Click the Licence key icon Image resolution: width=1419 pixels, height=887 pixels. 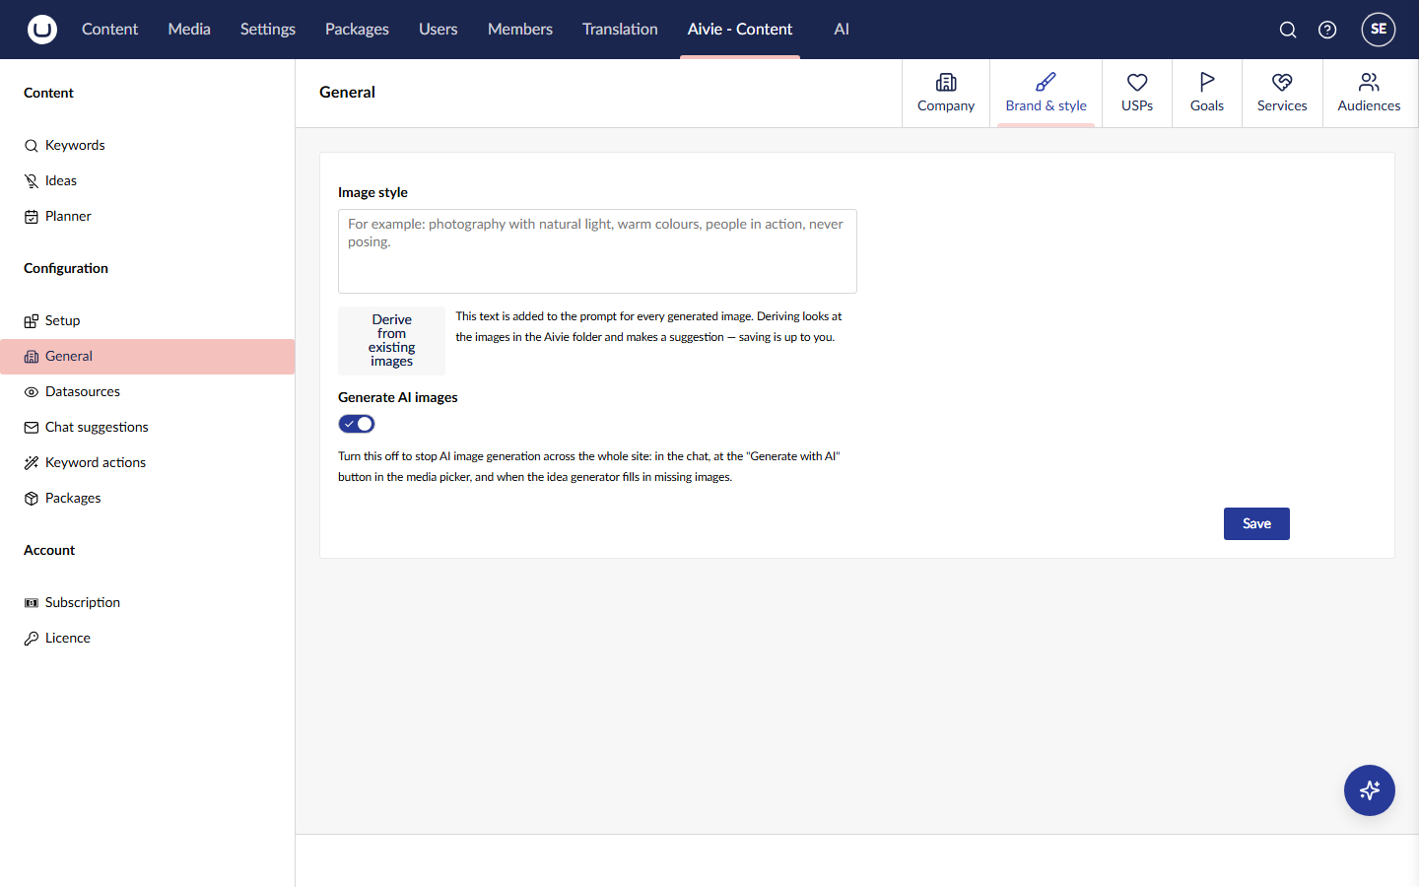tap(32, 639)
